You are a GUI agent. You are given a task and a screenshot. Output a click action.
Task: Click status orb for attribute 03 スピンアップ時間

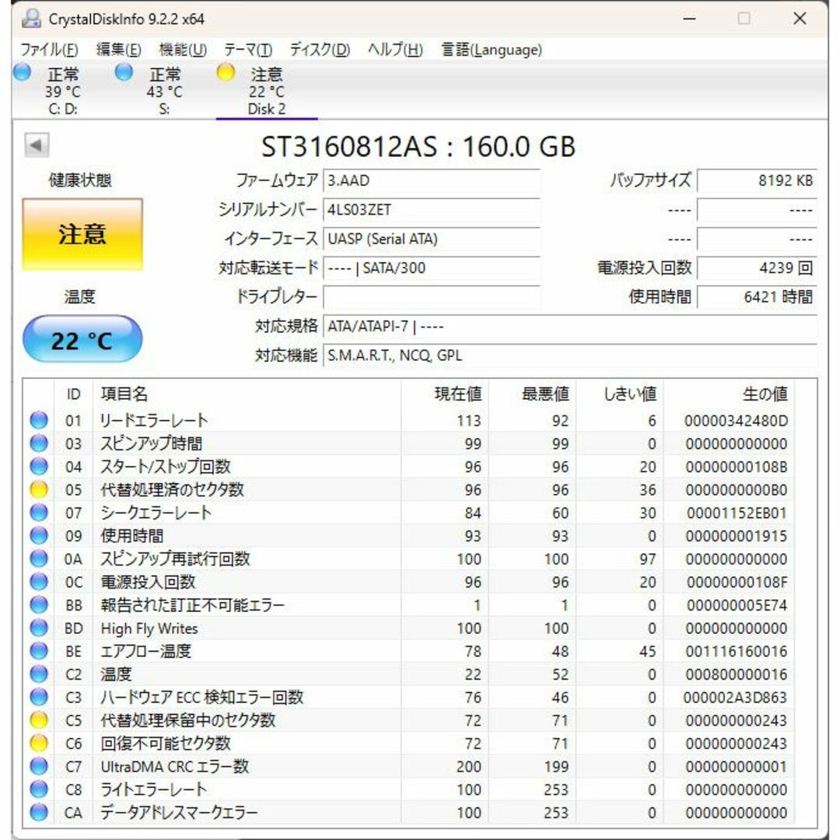[39, 443]
